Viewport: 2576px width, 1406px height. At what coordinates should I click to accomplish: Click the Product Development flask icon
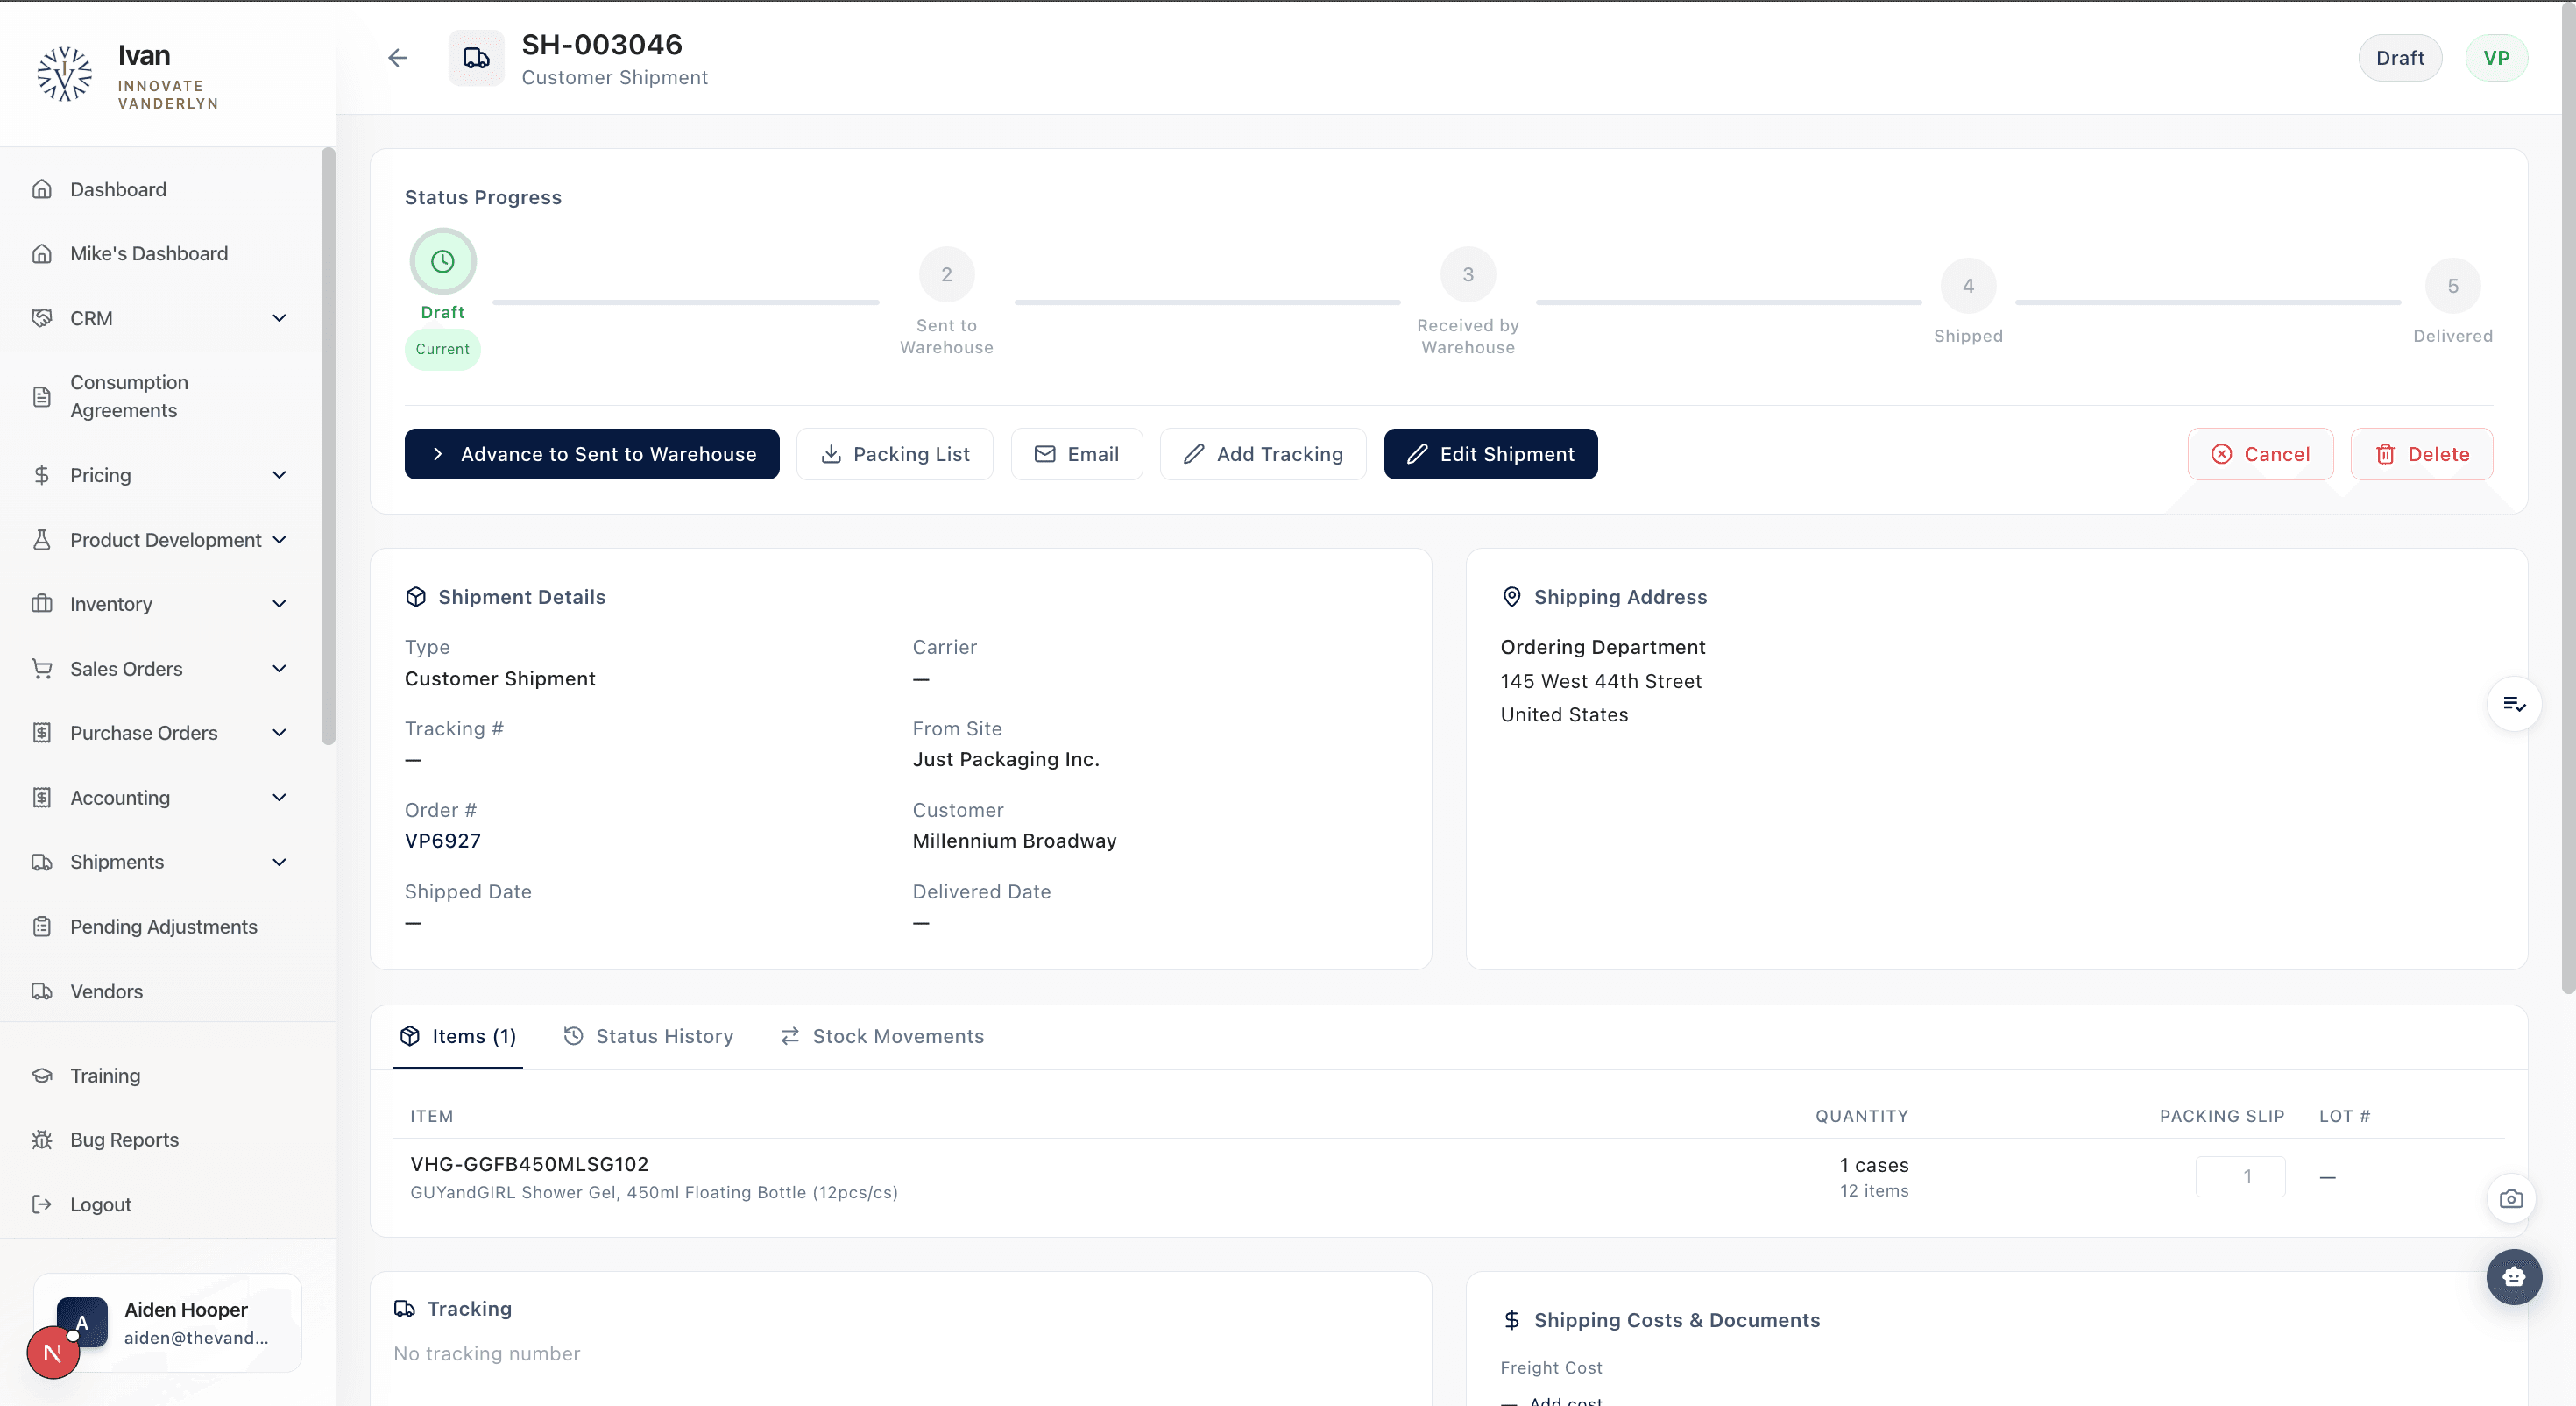coord(42,540)
